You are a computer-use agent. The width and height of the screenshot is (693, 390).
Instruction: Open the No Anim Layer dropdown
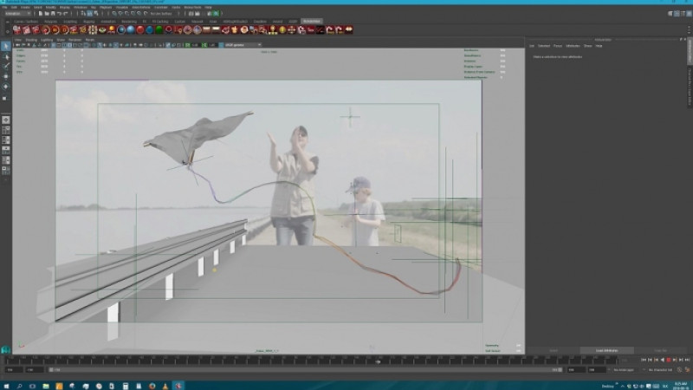click(625, 370)
